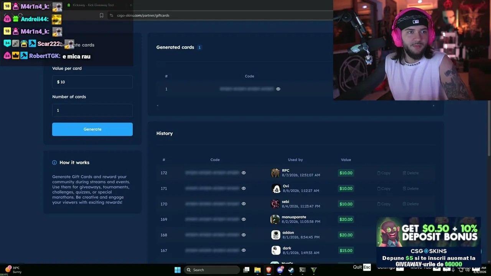Open Discord from the taskbar
This screenshot has width=491, height=276.
(x=280, y=270)
